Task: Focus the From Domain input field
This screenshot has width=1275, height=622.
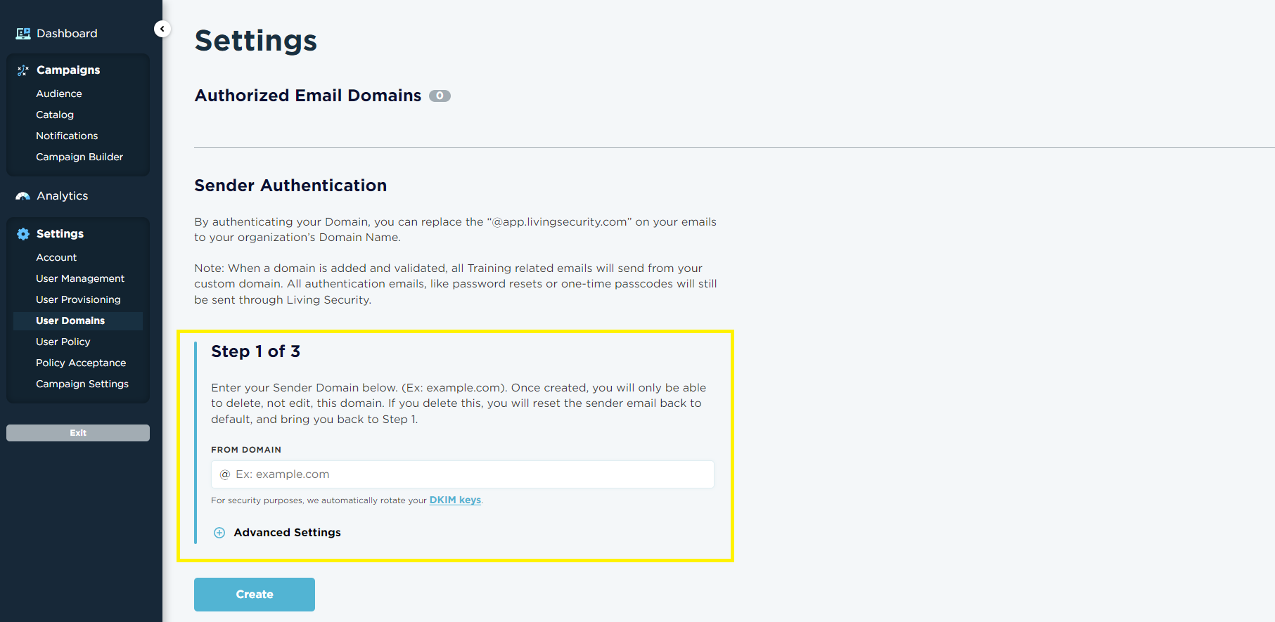Action: pyautogui.click(x=463, y=474)
